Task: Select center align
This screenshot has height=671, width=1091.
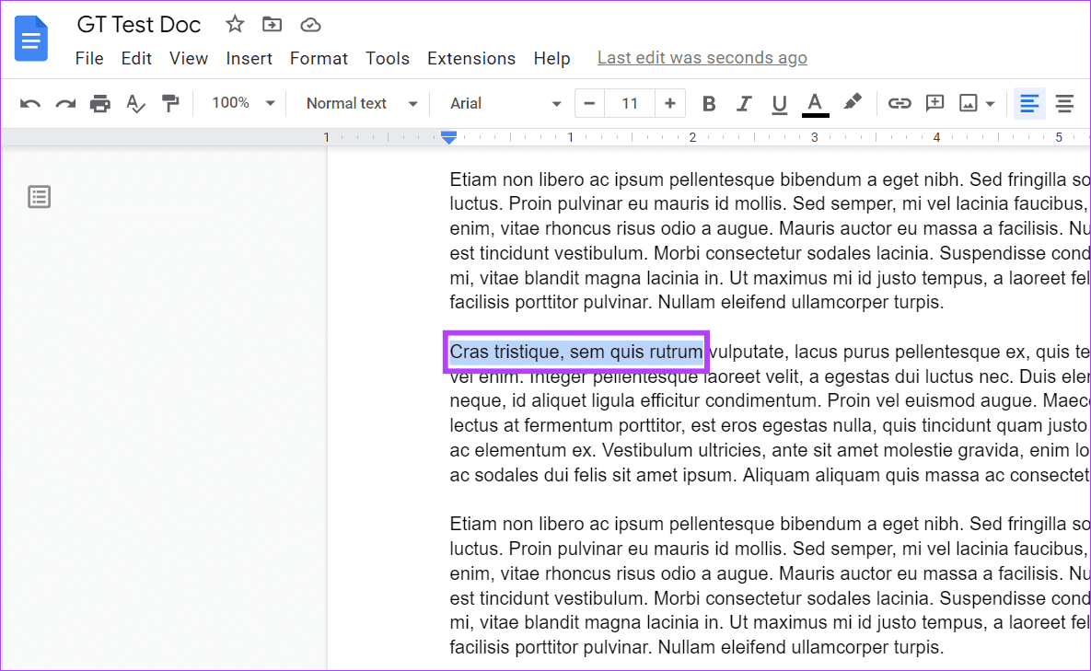Action: pyautogui.click(x=1064, y=104)
